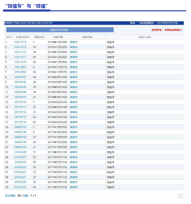Click 微信爷 trademark name in row 30
Screen dimensions: 191x204
74,187
